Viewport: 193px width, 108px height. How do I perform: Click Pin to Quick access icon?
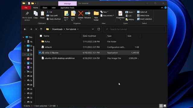[27, 13]
